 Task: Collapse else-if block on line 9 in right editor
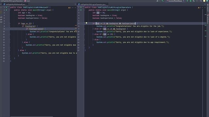point(84,29)
